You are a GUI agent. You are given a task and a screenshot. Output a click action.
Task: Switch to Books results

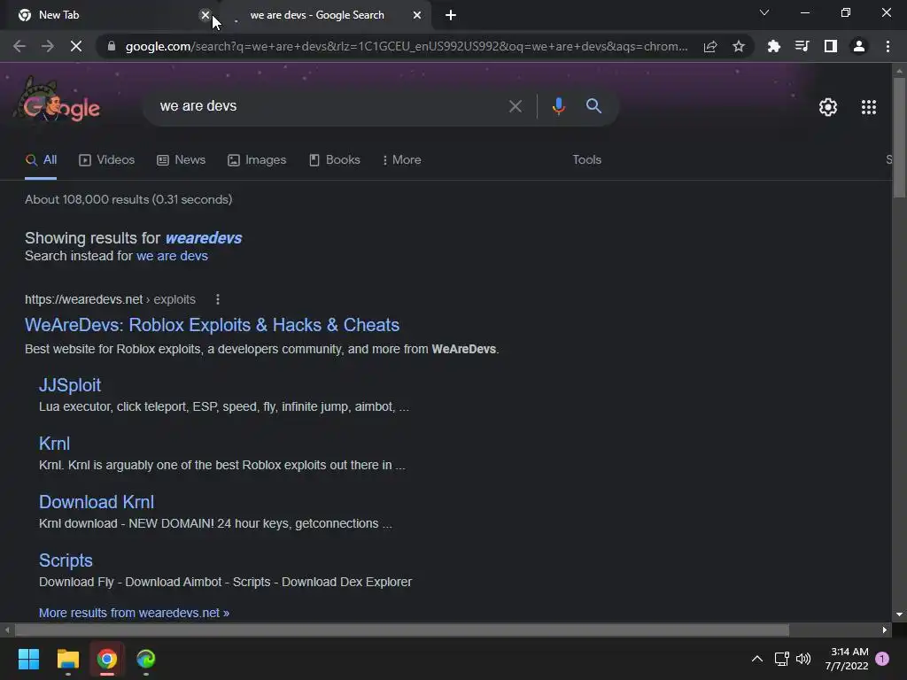coord(335,160)
